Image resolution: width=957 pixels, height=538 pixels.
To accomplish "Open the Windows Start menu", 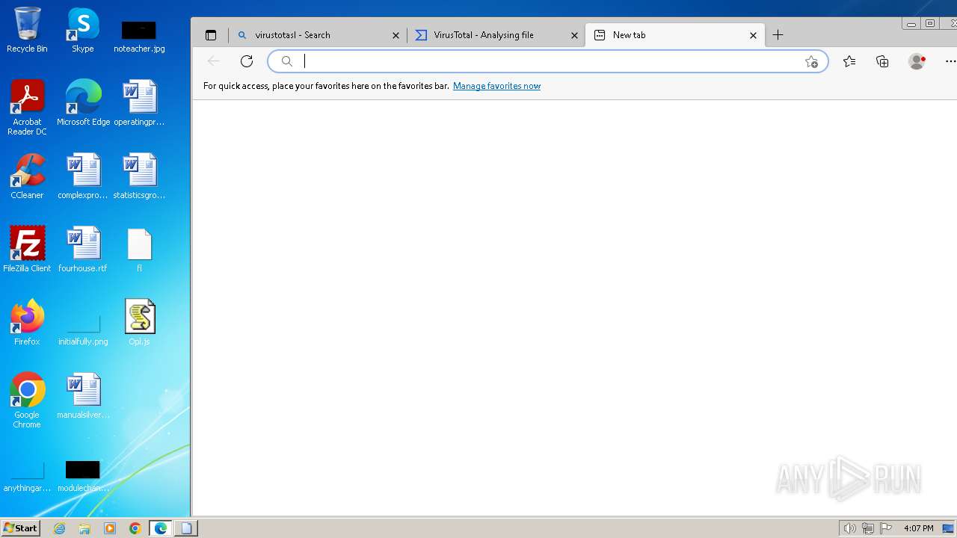I will point(21,528).
